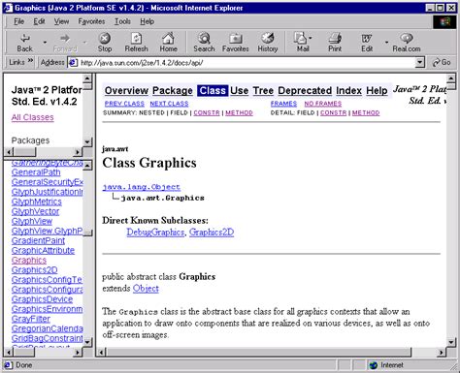The height and width of the screenshot is (373, 460).
Task: Go to Home using toolbar icon
Action: click(168, 43)
